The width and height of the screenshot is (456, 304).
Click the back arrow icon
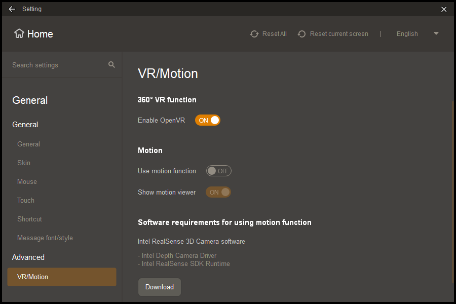pyautogui.click(x=12, y=9)
